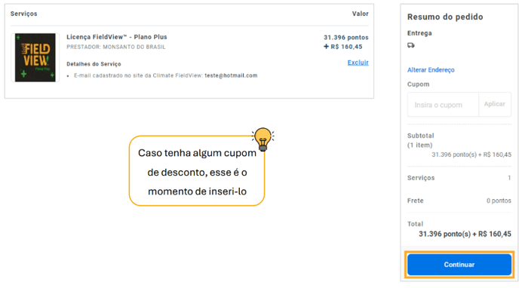Select the Licença FieldView Plano Plus title
519x288 pixels.
tap(116, 37)
